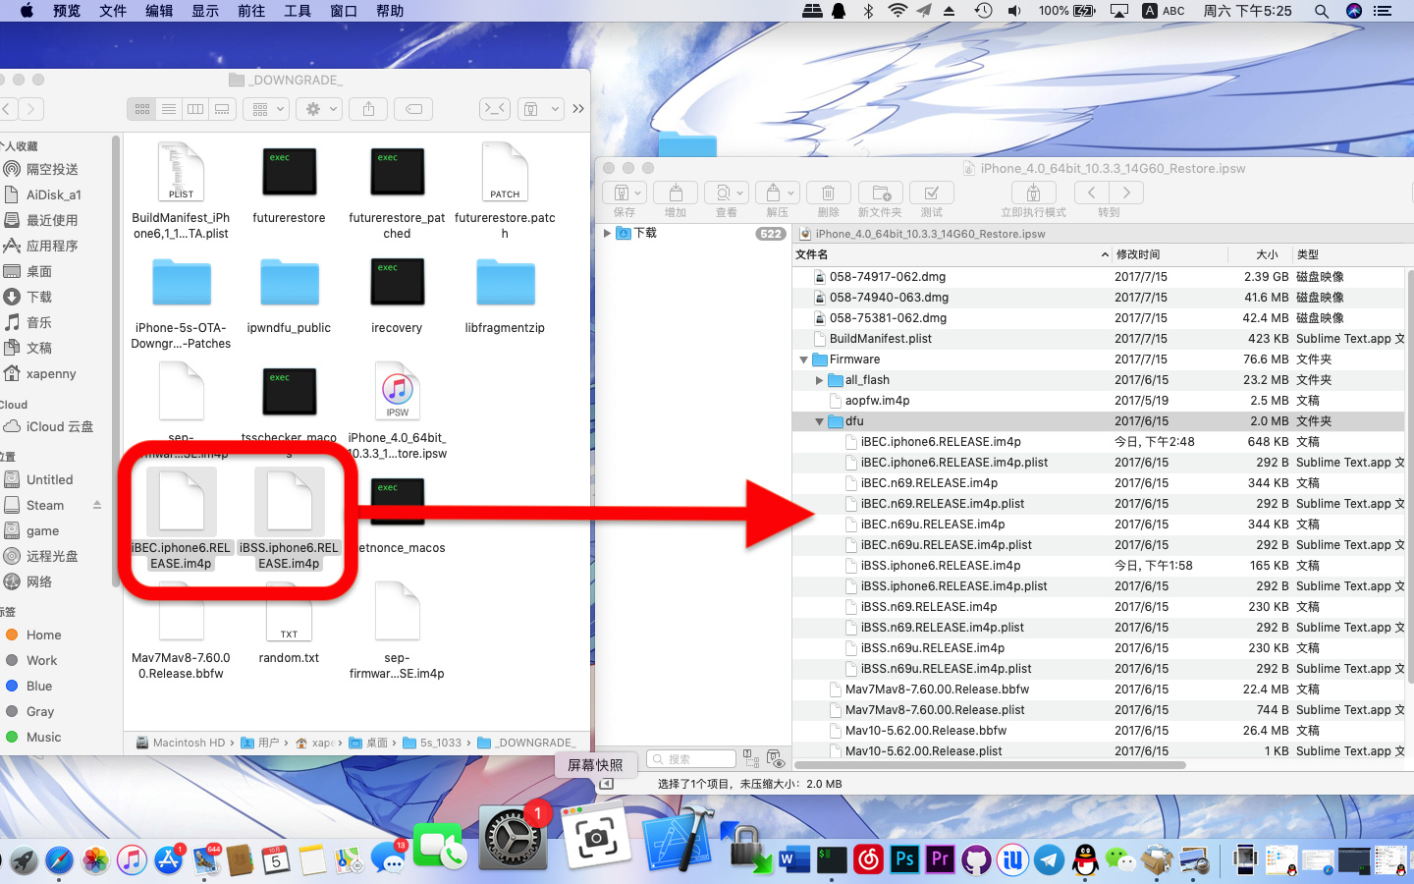Open the 解压 extract dropdown in archive toolbar
Image resolution: width=1414 pixels, height=884 pixels.
pyautogui.click(x=778, y=193)
